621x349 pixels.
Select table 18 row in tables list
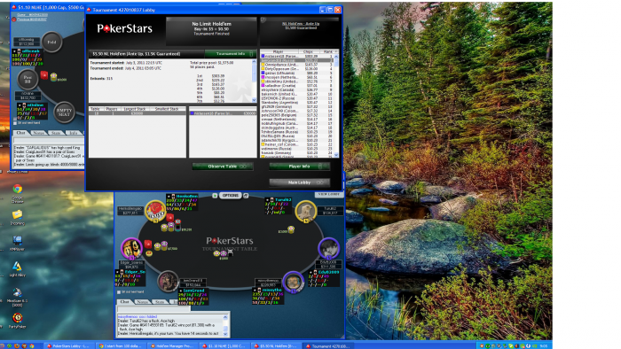pos(137,113)
